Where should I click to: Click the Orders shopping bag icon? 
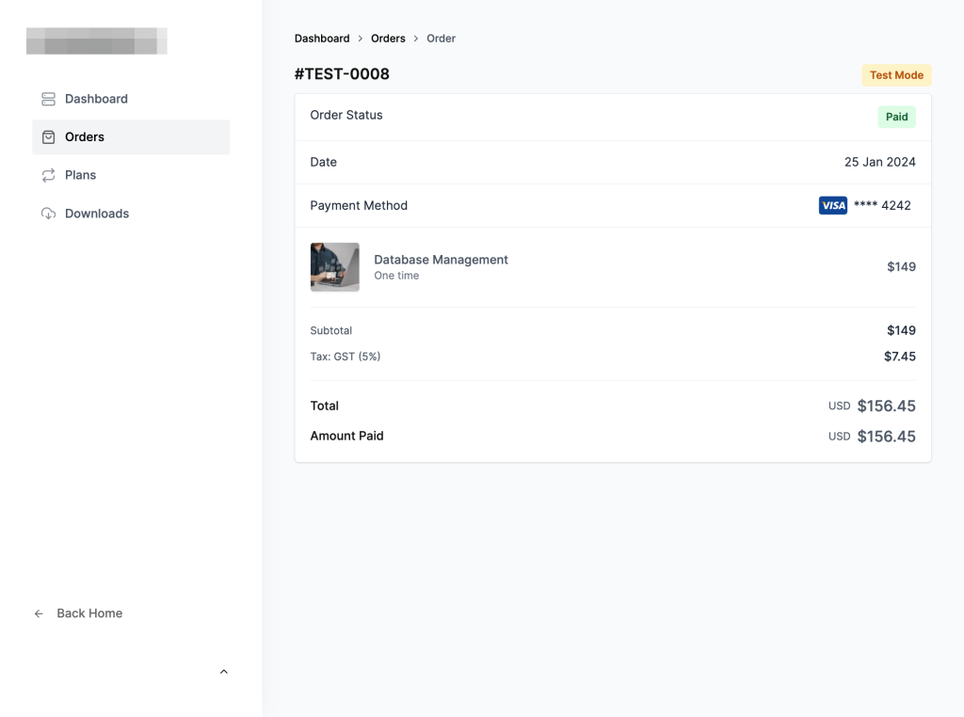point(49,137)
